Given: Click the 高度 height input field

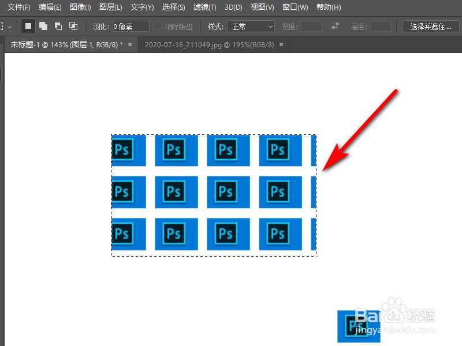Looking at the screenshot, I should (381, 27).
